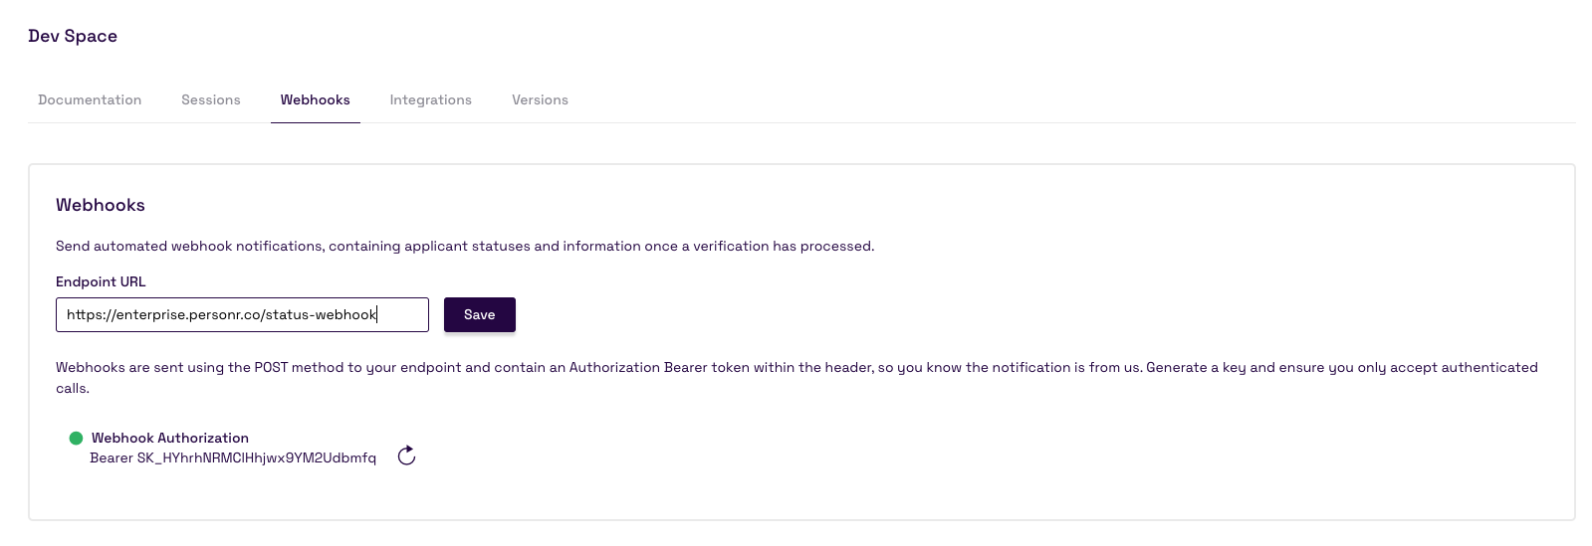Viewport: 1592px width, 546px height.
Task: Click the Dev Space page title
Action: pos(73,36)
